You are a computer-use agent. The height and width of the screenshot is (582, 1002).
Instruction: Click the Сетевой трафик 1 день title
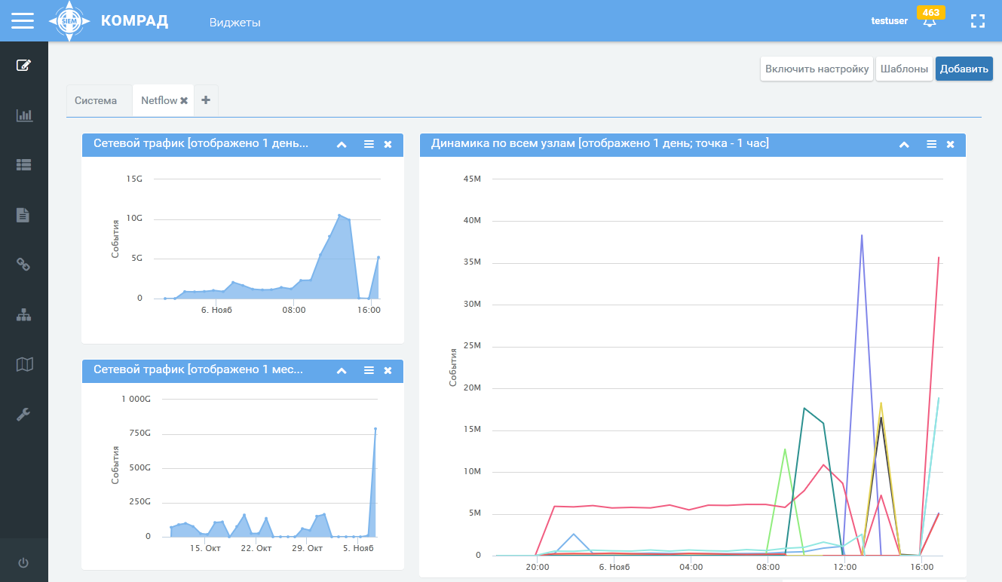point(201,143)
